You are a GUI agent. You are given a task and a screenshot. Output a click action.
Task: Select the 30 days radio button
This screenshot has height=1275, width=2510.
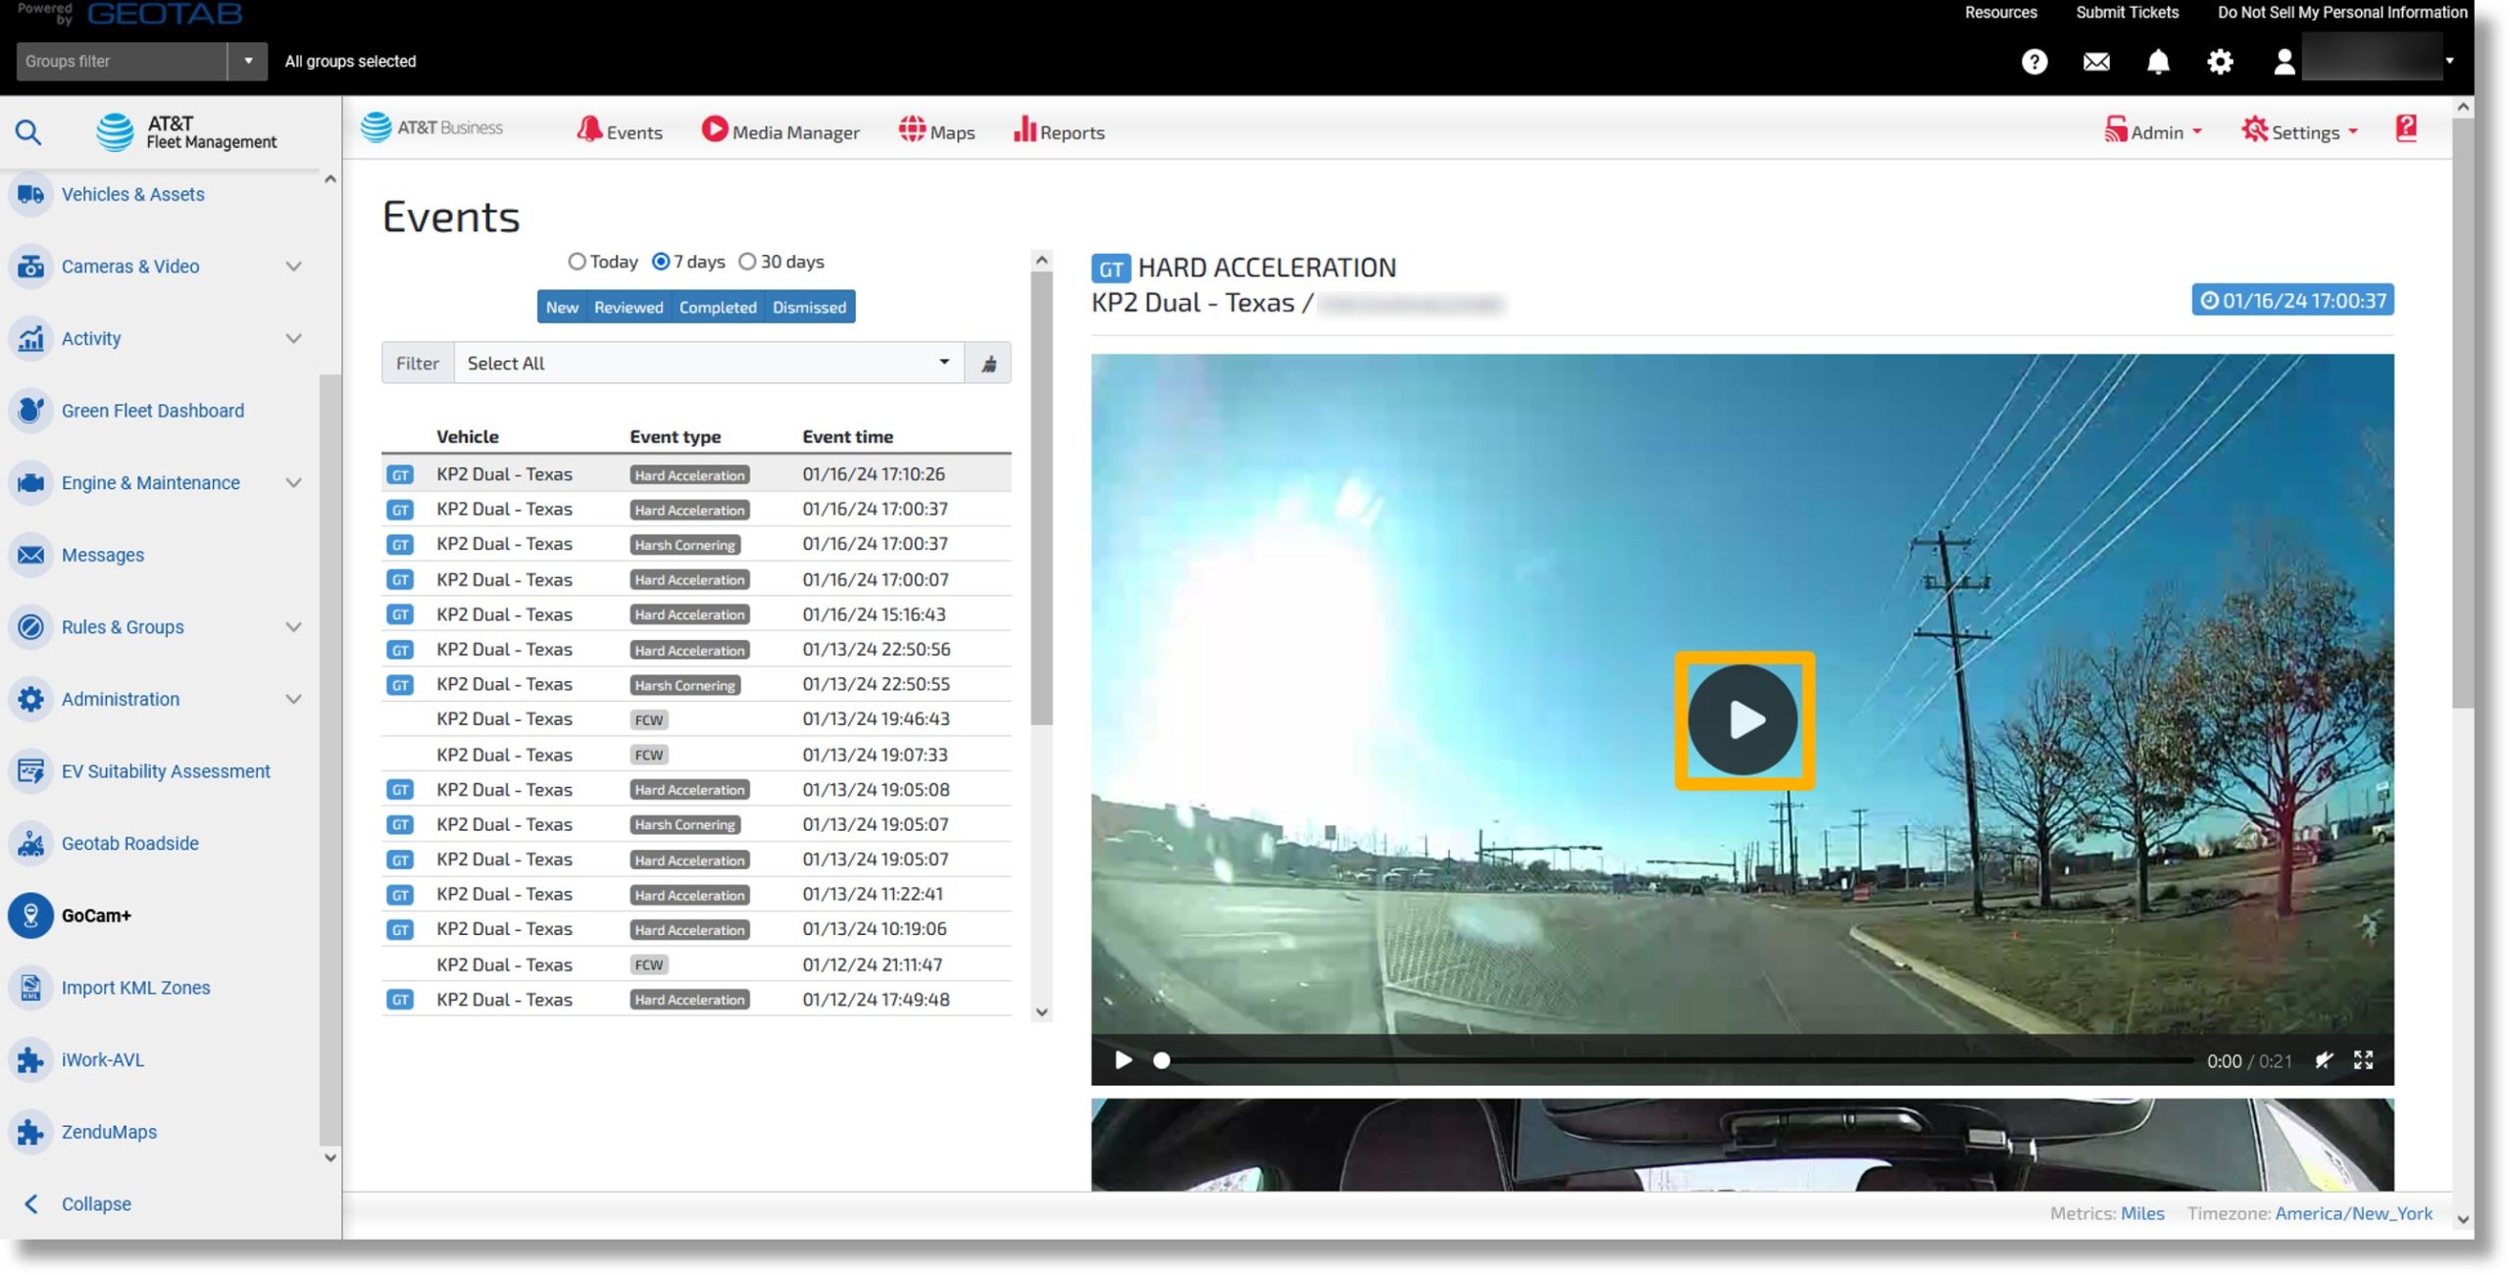pos(747,261)
